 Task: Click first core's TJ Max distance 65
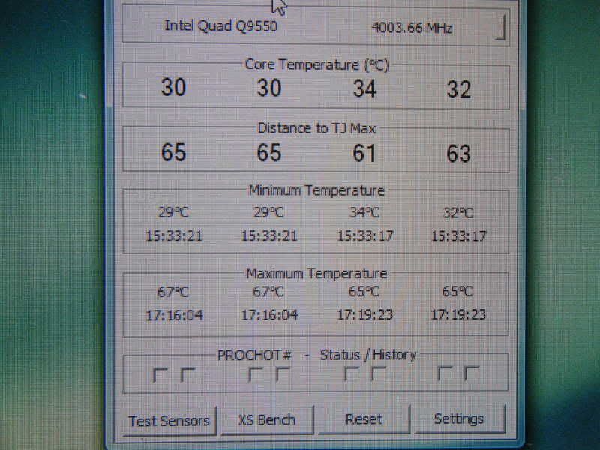(173, 152)
